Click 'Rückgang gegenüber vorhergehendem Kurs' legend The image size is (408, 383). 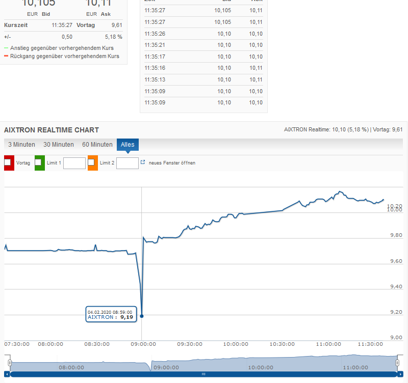pos(65,56)
